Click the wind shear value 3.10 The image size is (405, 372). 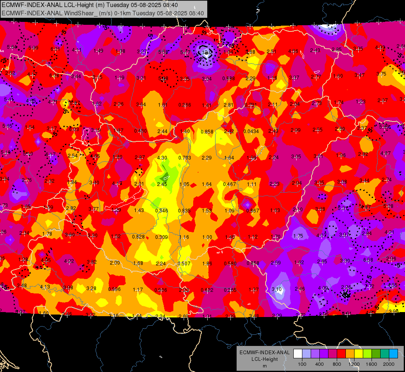click(x=277, y=289)
